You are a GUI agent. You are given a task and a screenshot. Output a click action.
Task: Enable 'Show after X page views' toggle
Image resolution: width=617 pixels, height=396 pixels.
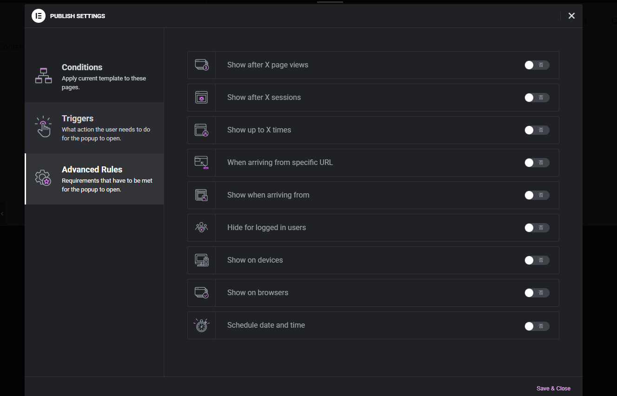(537, 65)
